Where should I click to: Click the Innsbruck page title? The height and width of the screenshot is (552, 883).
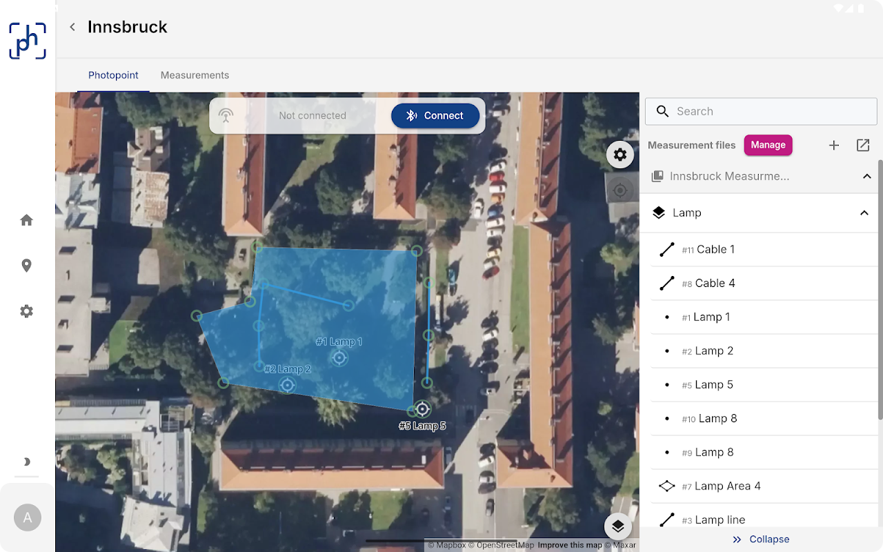(x=128, y=27)
